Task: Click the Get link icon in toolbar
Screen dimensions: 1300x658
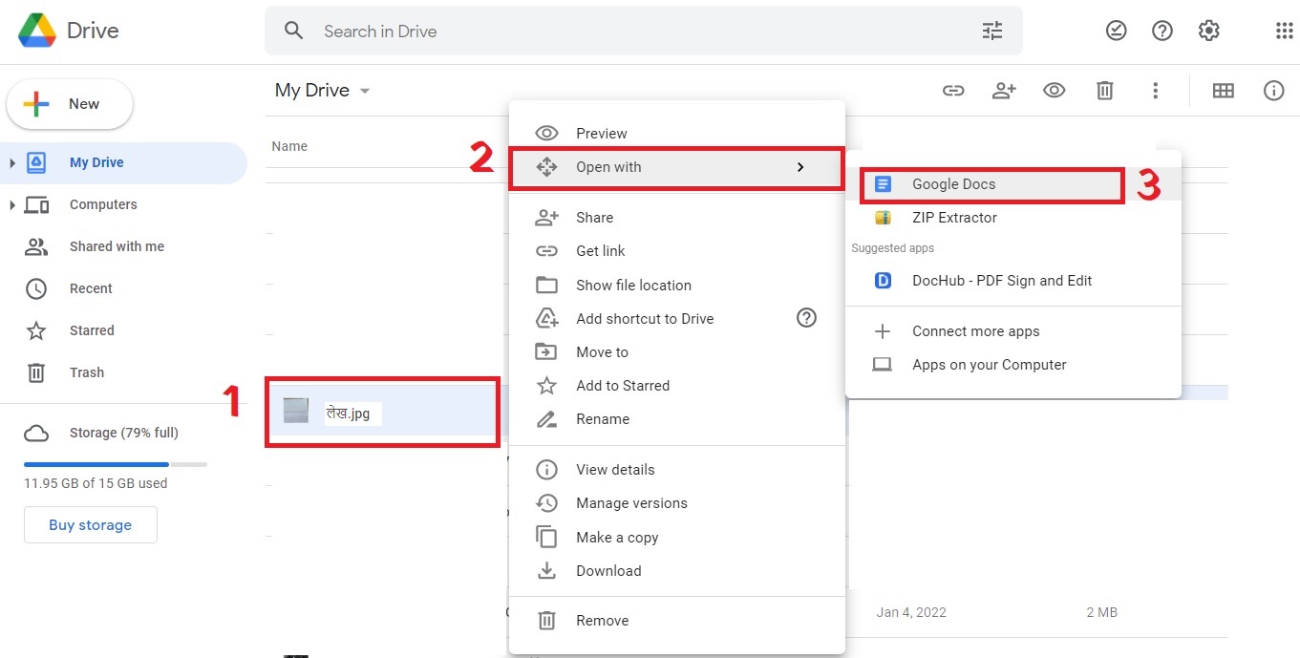Action: pos(953,91)
